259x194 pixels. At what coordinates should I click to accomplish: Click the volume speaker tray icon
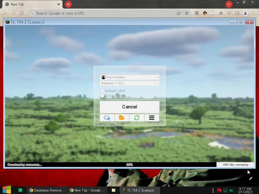(231, 190)
